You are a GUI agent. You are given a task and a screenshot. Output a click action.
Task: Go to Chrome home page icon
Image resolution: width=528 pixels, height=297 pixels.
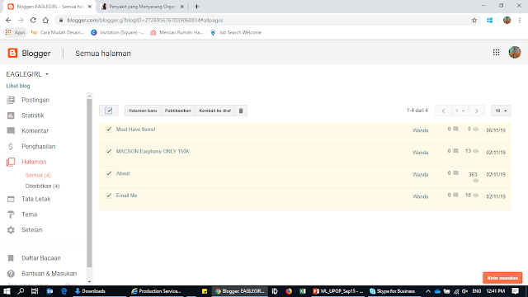(45, 20)
